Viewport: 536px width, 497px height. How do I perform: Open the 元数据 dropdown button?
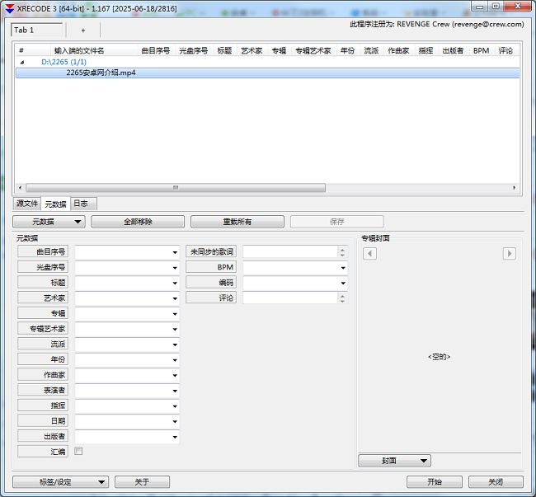tap(49, 222)
